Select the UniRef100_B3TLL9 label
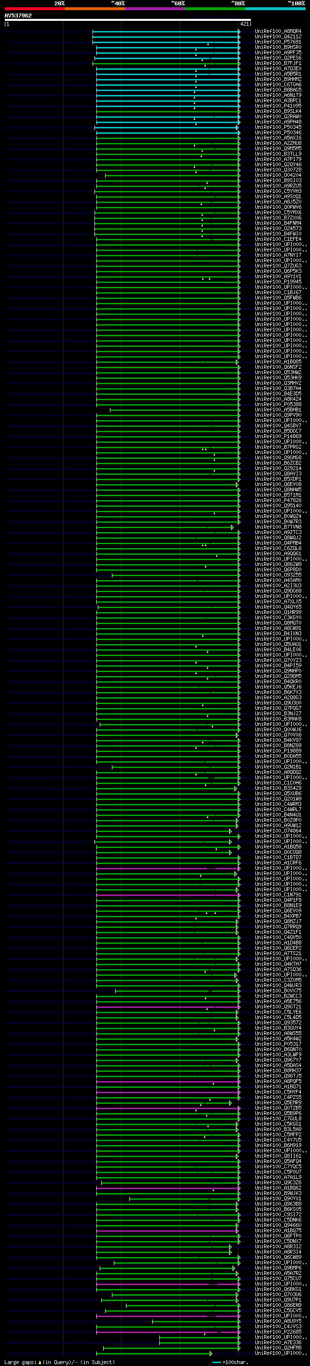Screen dimensions: 310x1366 coord(278,154)
